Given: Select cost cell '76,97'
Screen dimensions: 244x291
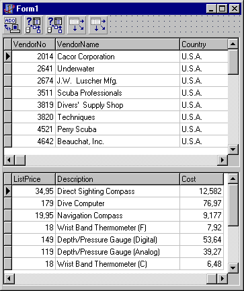Looking at the screenshot, I should tap(202, 203).
